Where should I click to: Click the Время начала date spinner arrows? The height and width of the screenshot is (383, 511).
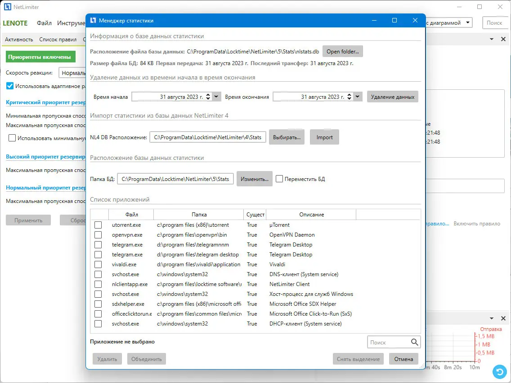(208, 97)
